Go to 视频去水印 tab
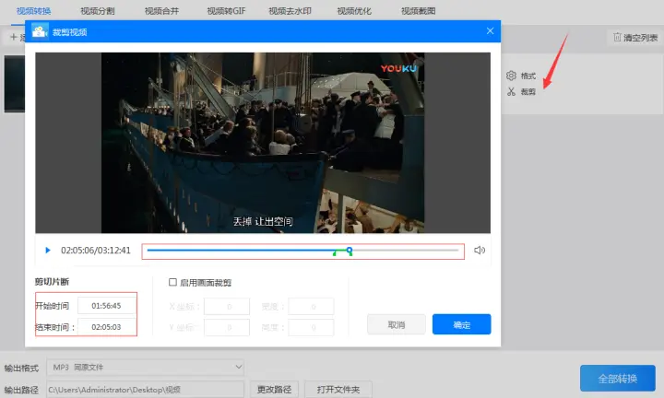The image size is (664, 398). (x=290, y=10)
